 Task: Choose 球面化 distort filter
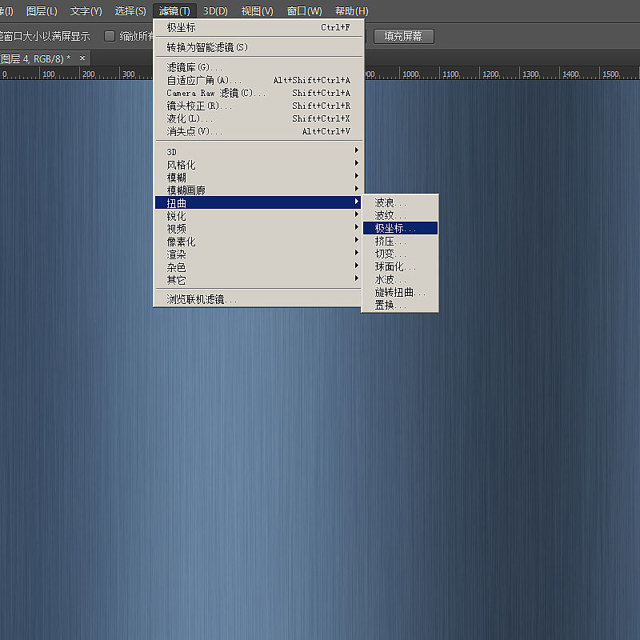[x=400, y=266]
